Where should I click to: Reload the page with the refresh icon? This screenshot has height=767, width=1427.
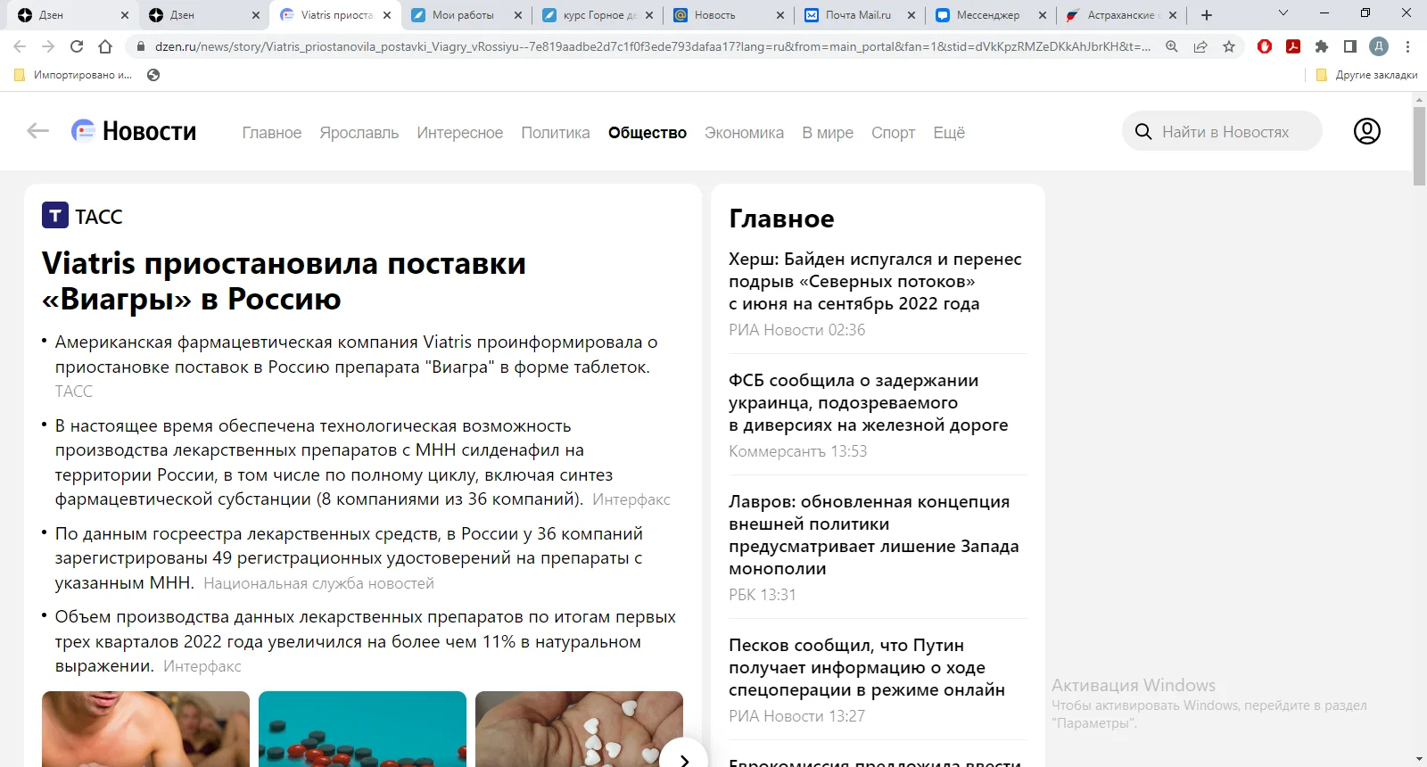click(x=77, y=46)
